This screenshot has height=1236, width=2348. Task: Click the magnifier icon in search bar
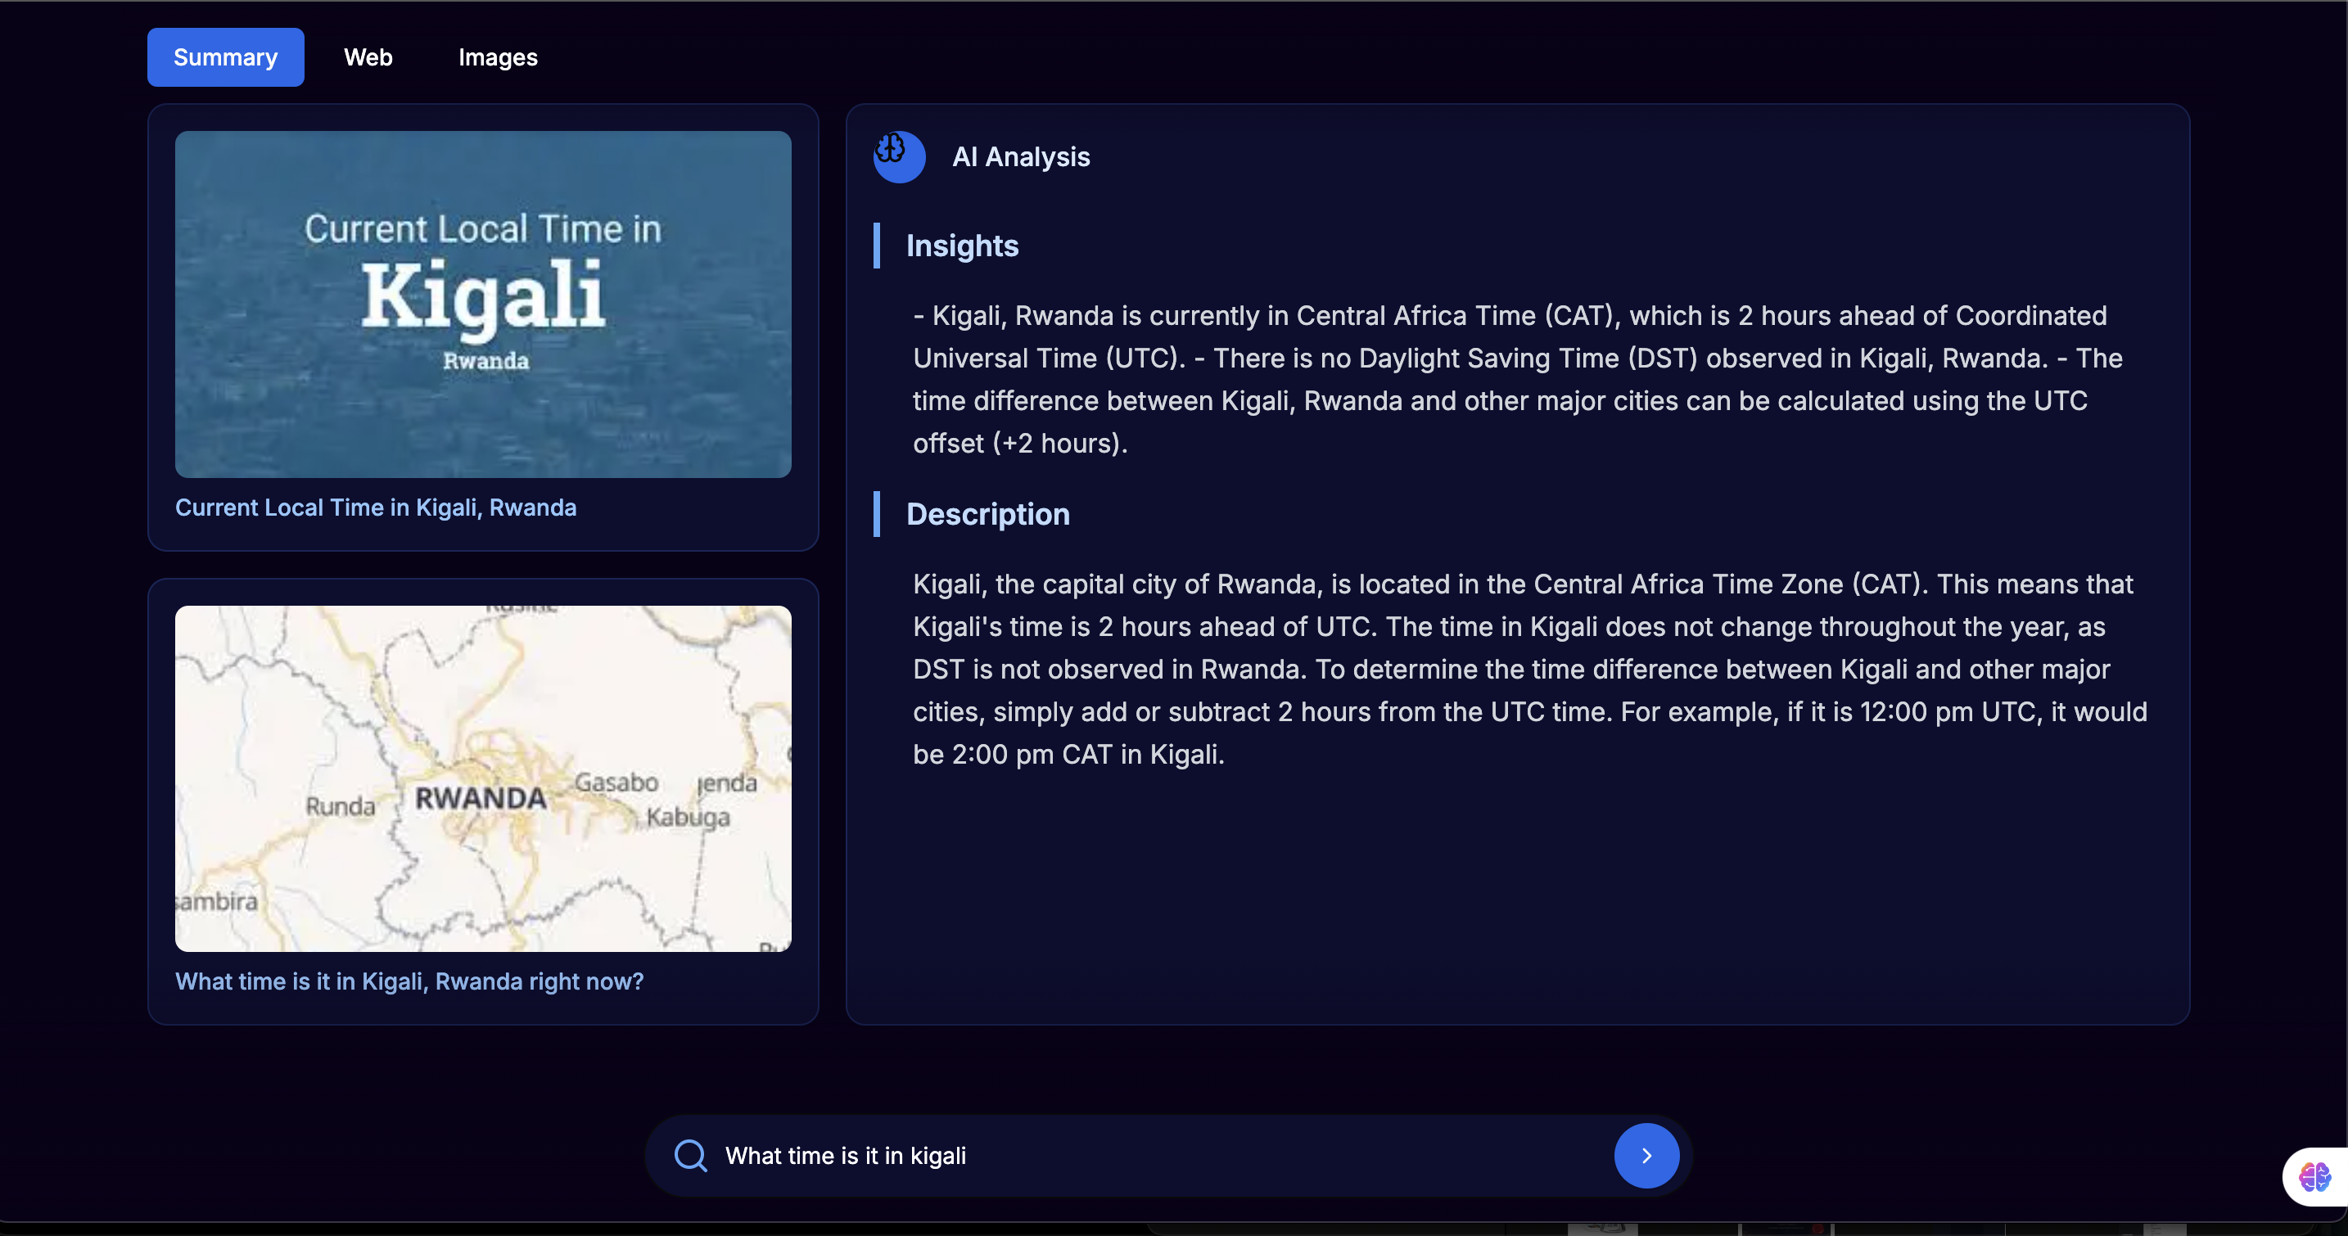click(690, 1155)
